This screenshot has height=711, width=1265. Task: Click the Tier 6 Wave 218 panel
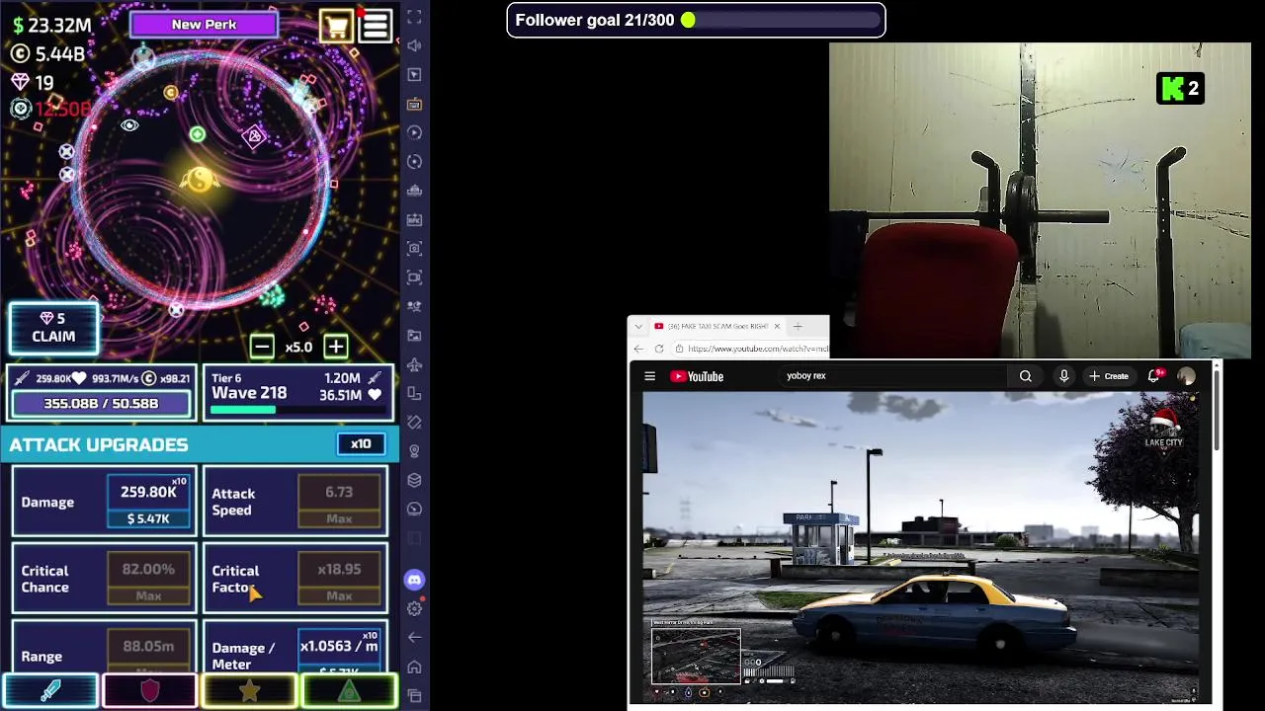coord(297,392)
